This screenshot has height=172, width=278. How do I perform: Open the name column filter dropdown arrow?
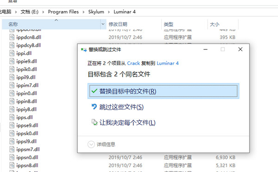(103, 24)
